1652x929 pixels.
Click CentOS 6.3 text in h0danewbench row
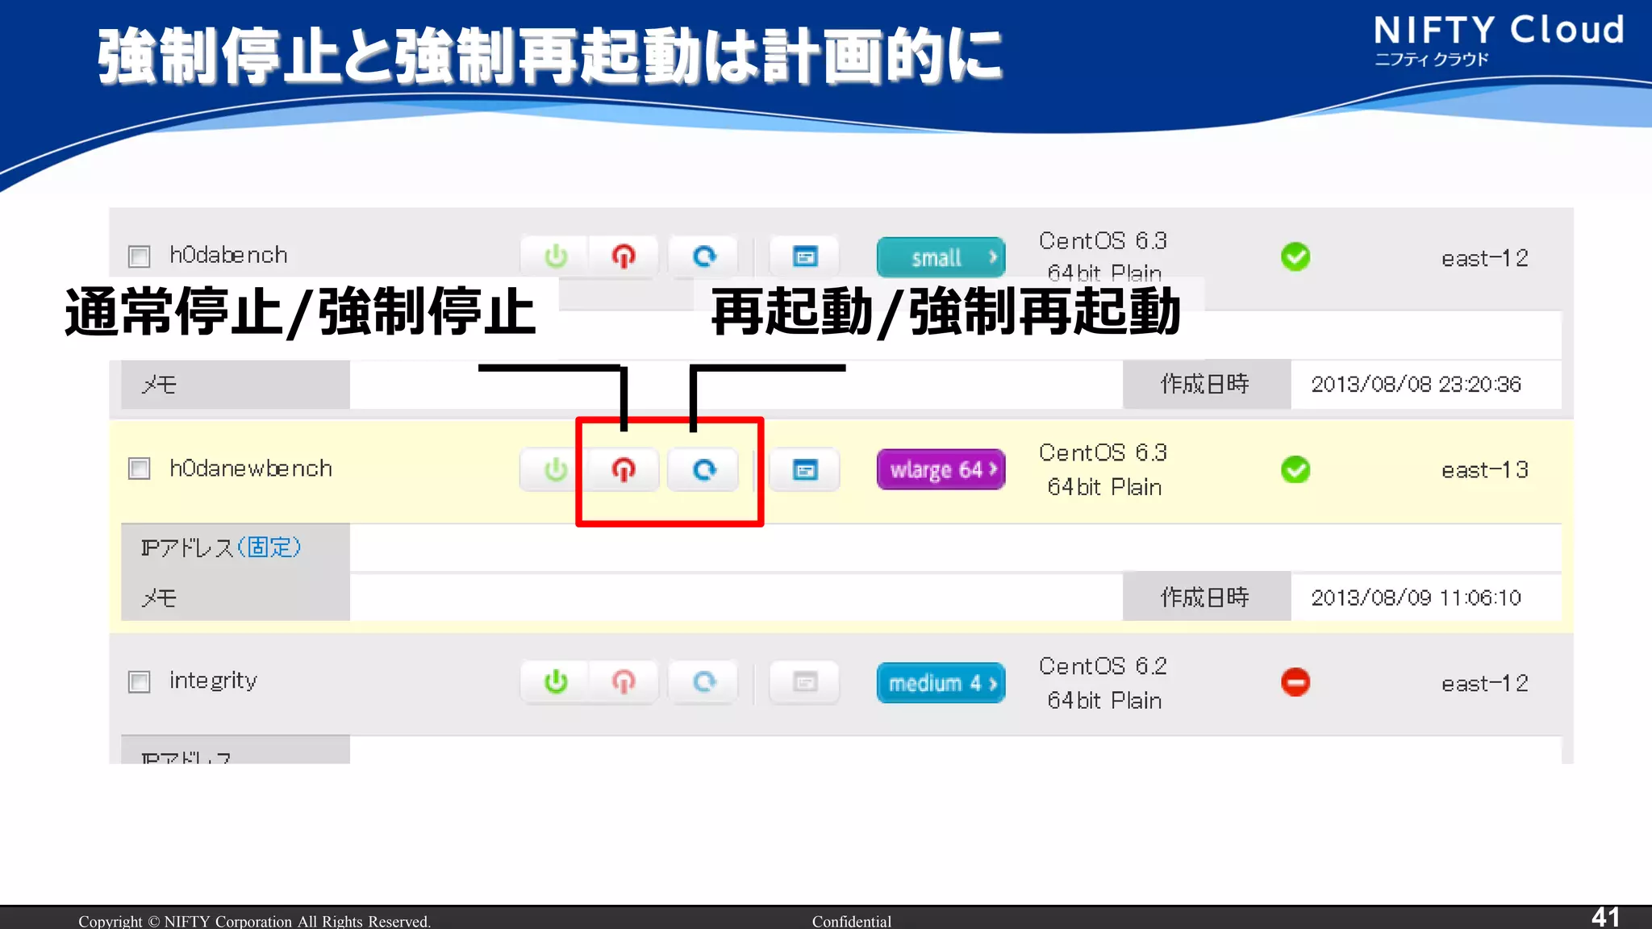pos(1103,453)
